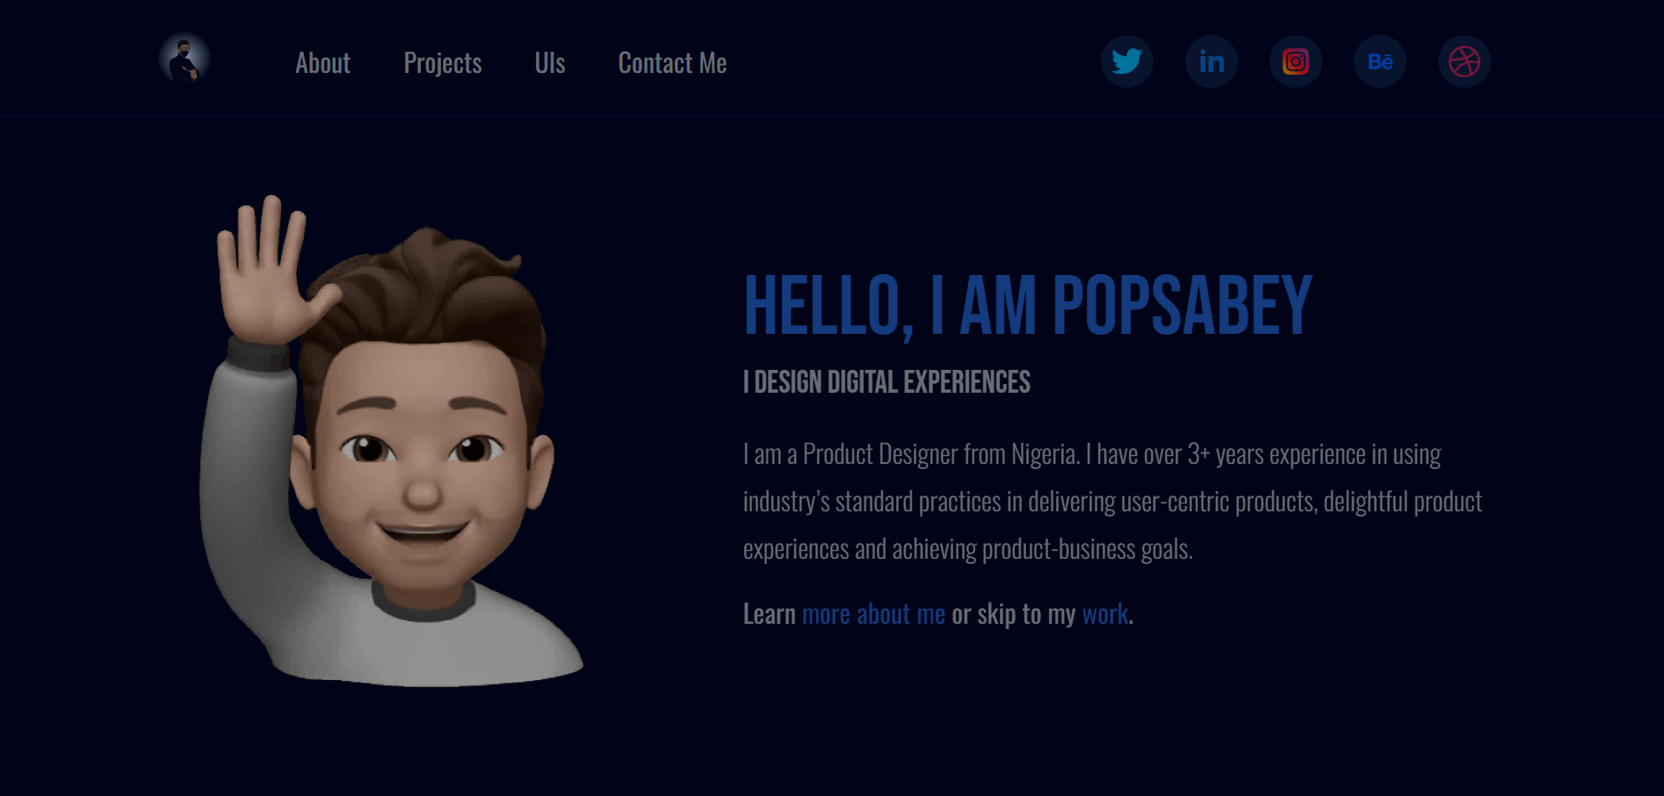This screenshot has width=1664, height=796.
Task: Click the "product-business goals" bio text
Action: 1087,549
